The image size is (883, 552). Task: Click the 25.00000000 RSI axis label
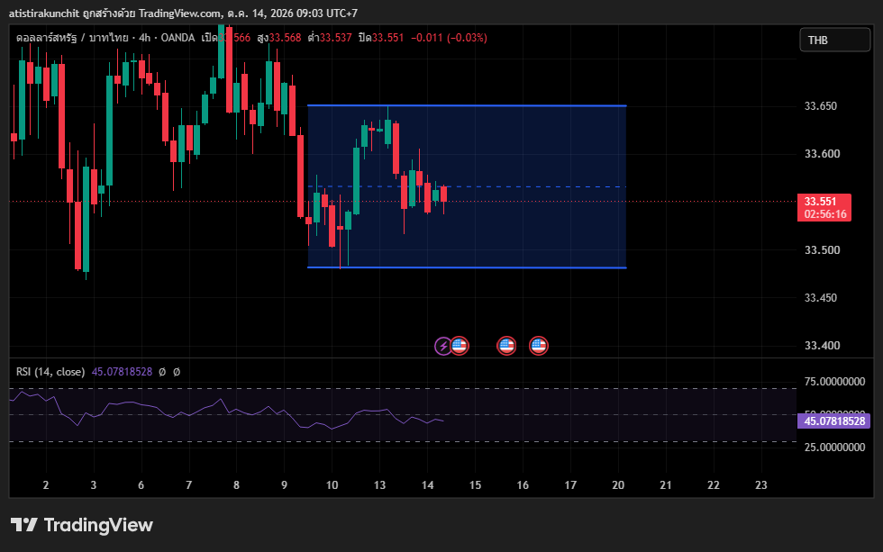834,448
